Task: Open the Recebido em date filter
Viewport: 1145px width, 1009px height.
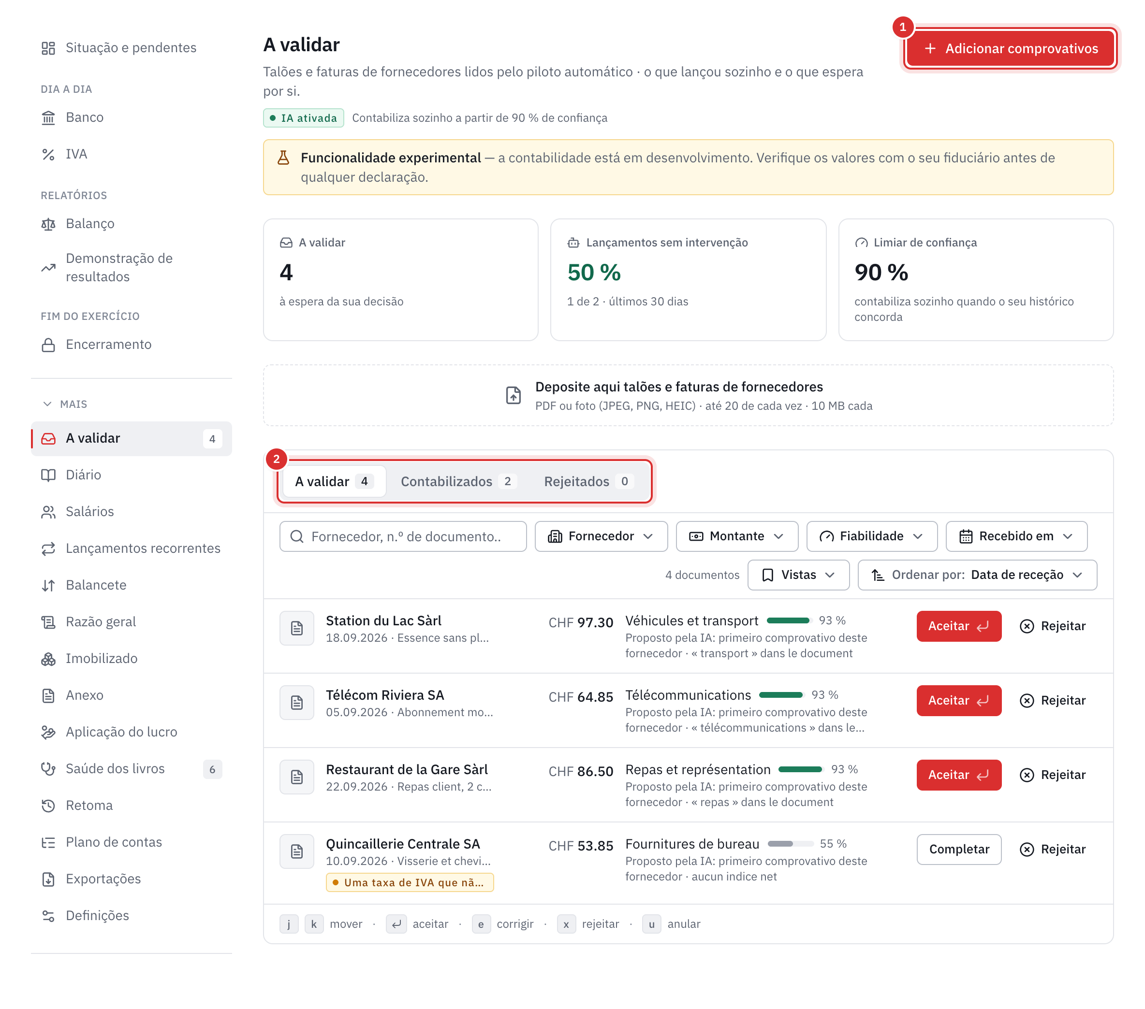Action: [x=1016, y=536]
